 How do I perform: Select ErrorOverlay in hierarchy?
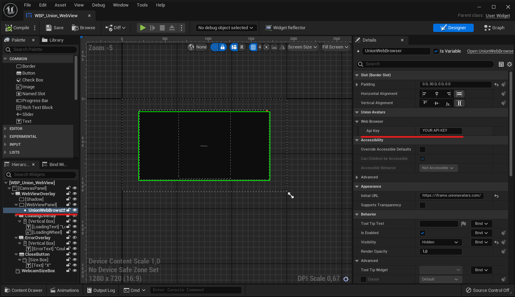[37, 238]
